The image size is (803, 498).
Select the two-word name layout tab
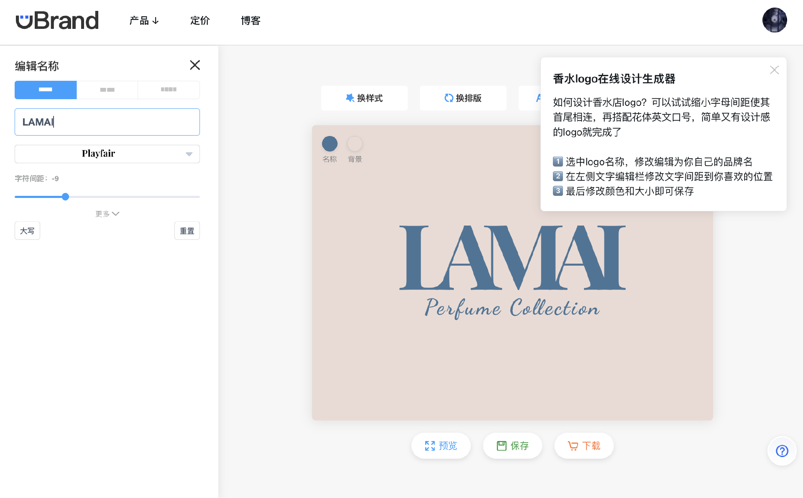click(107, 90)
